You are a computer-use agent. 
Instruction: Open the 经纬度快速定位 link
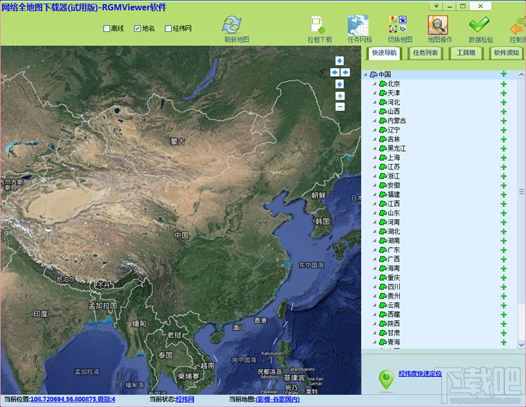point(420,373)
